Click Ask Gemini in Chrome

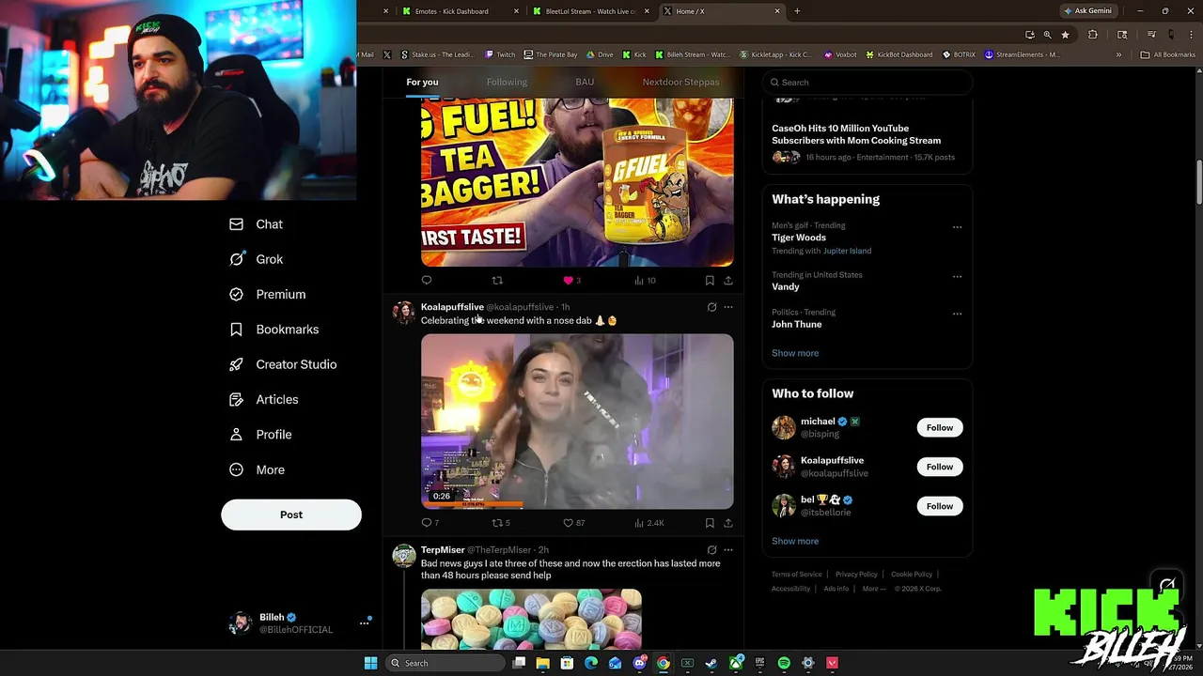pyautogui.click(x=1087, y=11)
